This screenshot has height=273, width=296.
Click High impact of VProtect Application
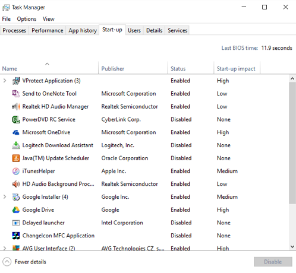pos(223,81)
